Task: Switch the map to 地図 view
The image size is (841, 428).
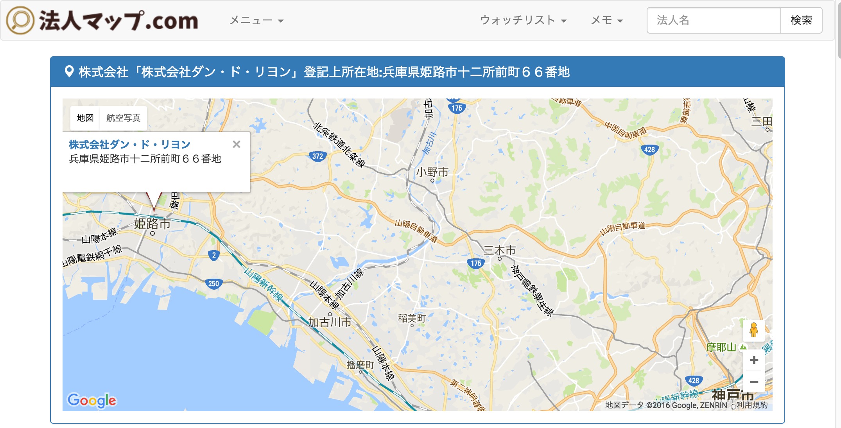Action: (85, 118)
